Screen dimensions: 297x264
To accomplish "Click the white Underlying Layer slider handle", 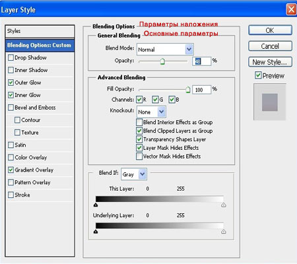I will (x=224, y=232).
